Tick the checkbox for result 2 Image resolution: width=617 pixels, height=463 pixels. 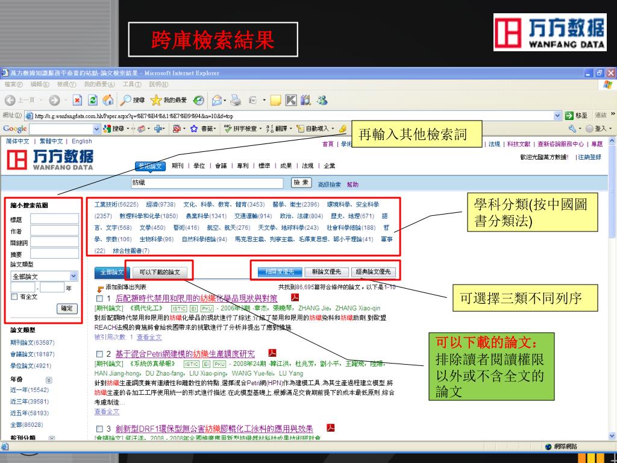100,354
